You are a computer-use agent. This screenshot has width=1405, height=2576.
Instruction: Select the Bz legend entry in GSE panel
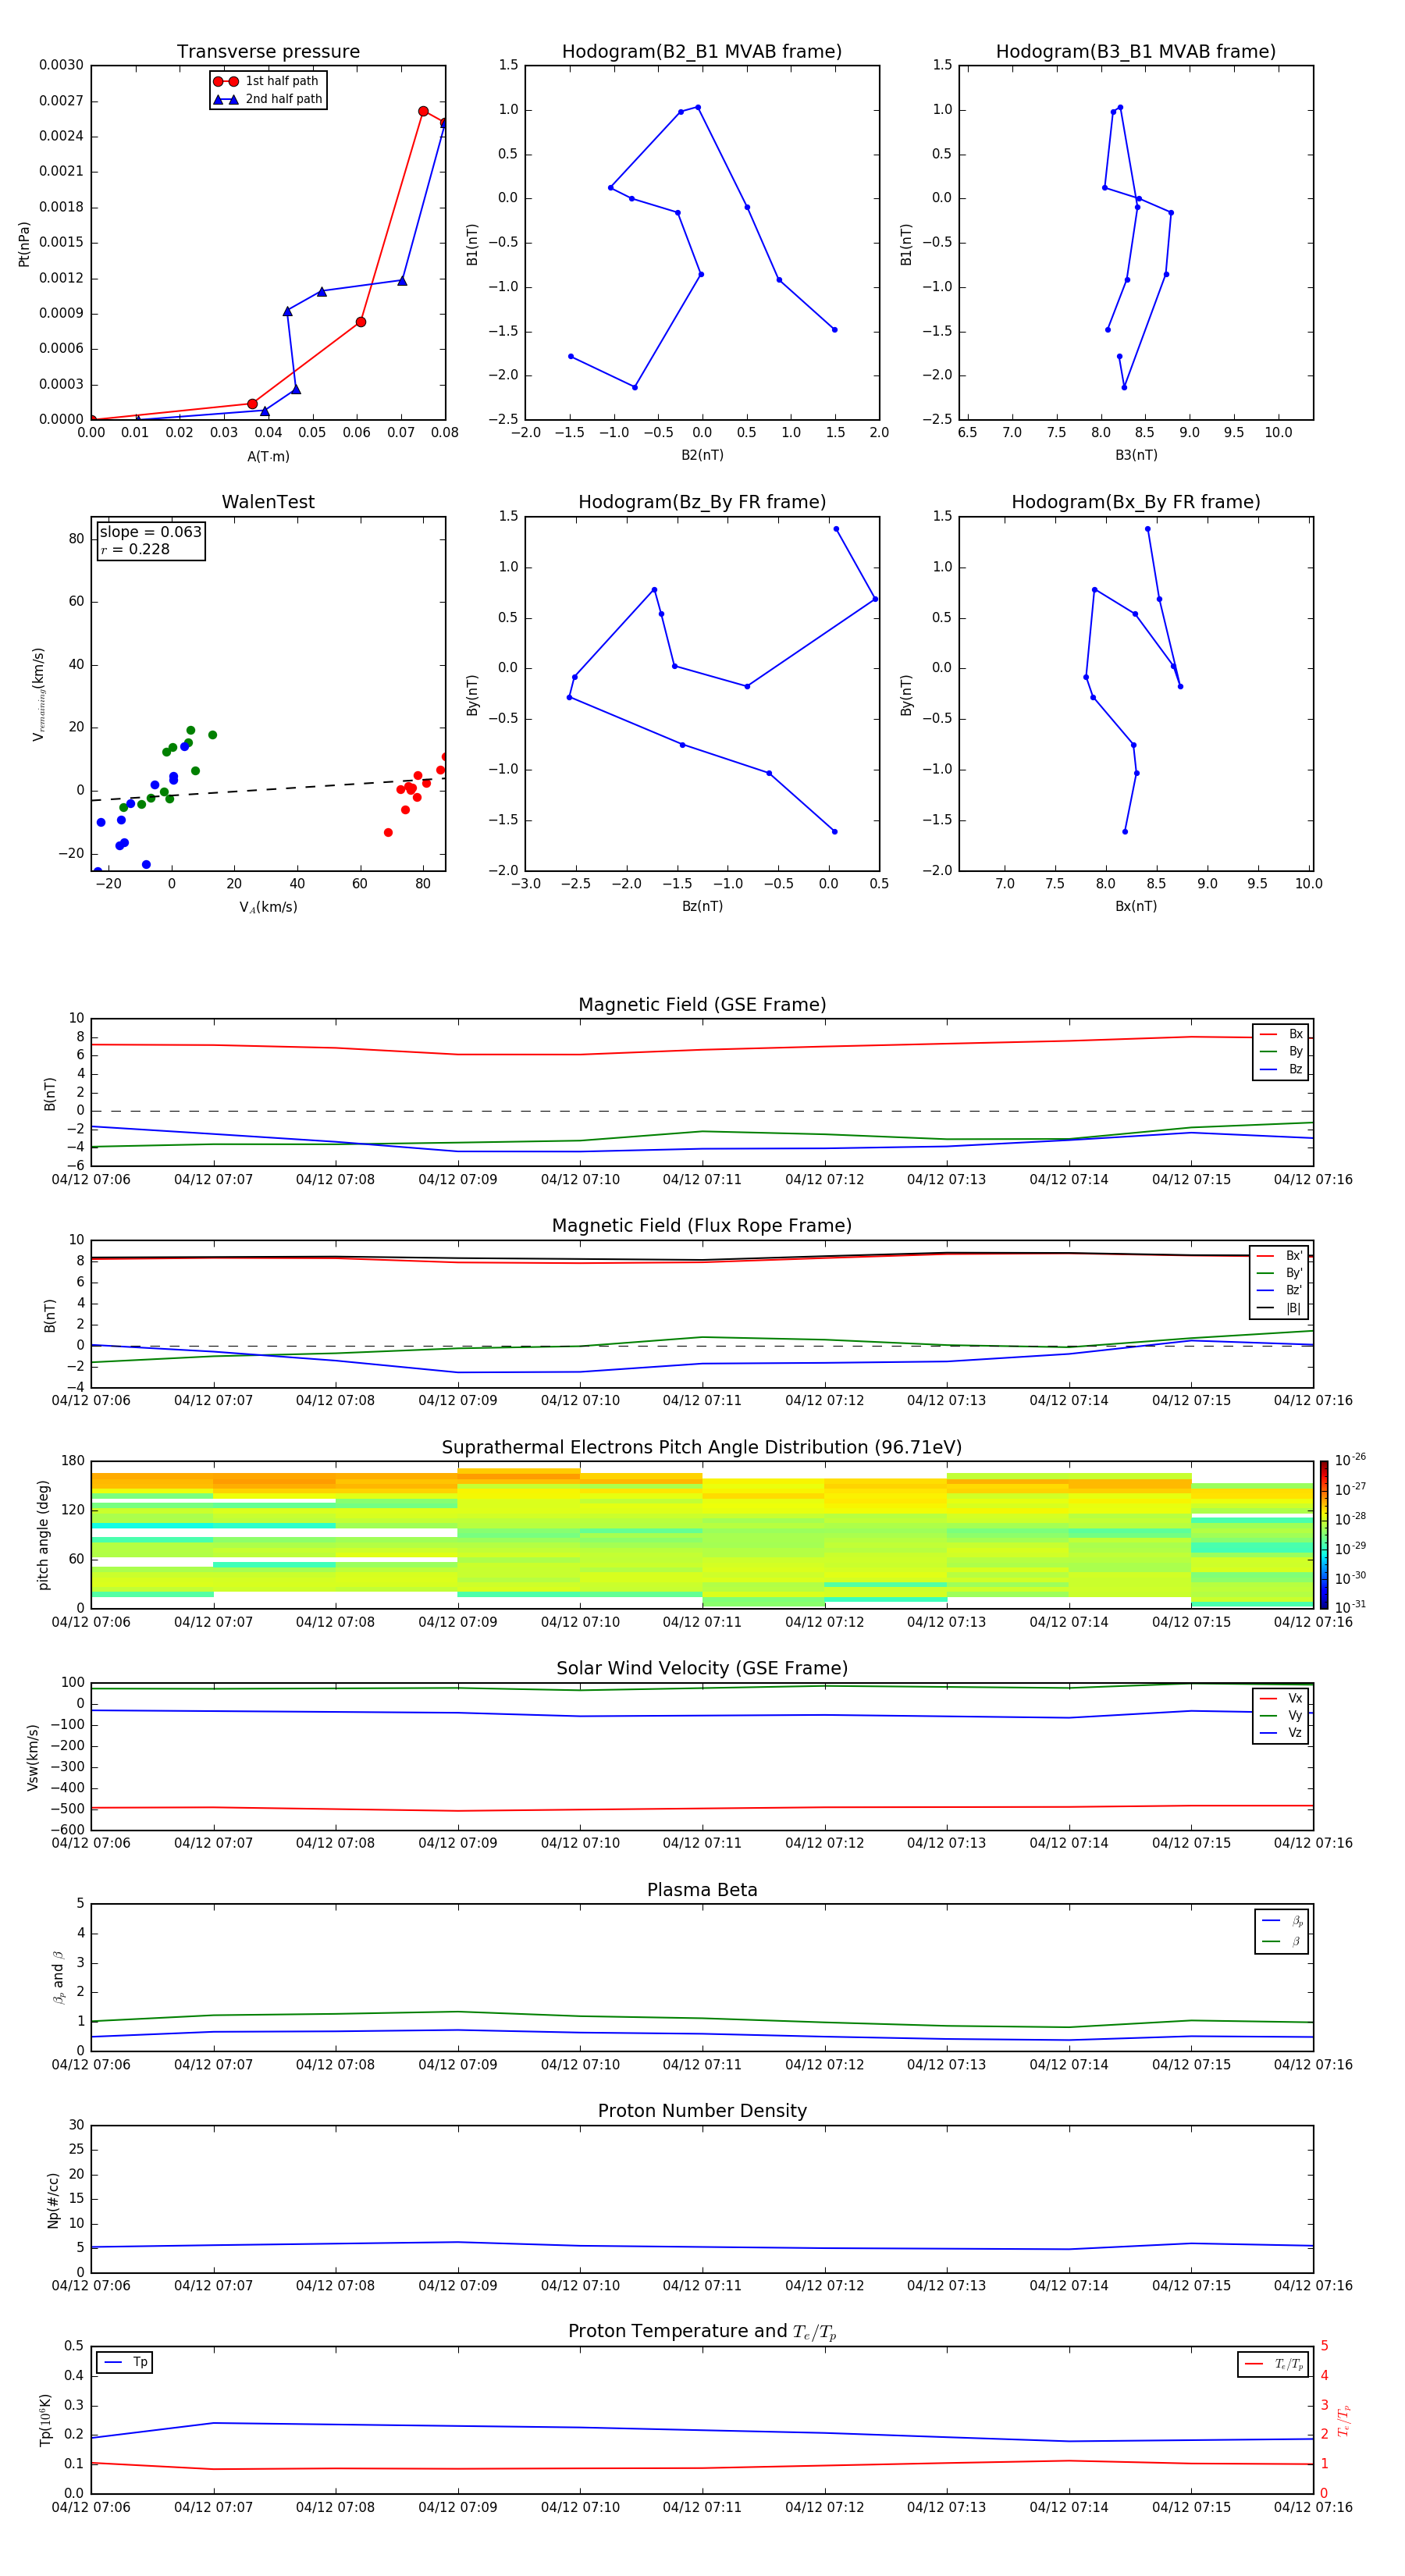[x=1281, y=1070]
